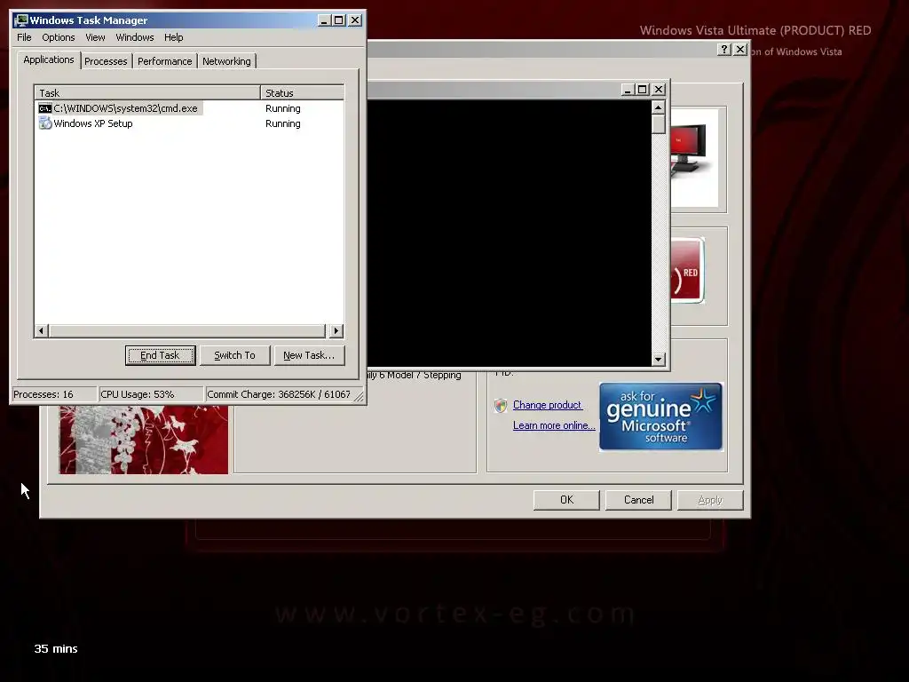Image resolution: width=909 pixels, height=682 pixels.
Task: Click the task list left scroll arrow
Action: [41, 330]
